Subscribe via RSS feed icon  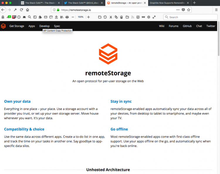133,17
